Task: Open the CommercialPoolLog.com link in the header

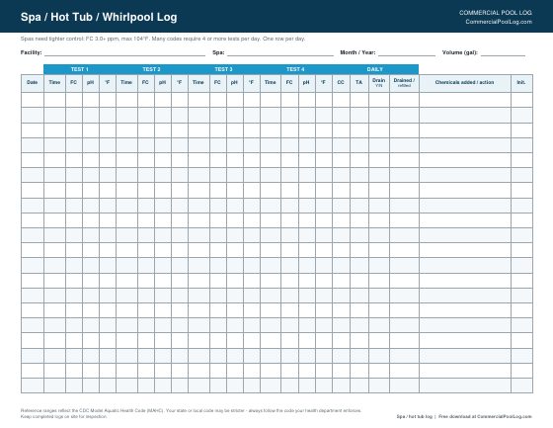Action: (x=499, y=22)
